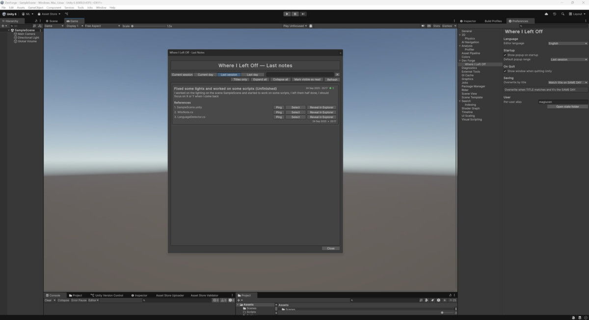Viewport: 589px width, 320px height.
Task: Click the Pause playback icon
Action: [x=295, y=14]
